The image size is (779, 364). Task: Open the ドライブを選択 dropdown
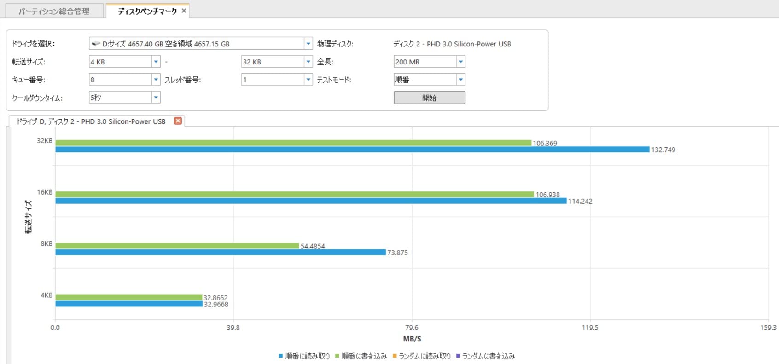tap(308, 44)
